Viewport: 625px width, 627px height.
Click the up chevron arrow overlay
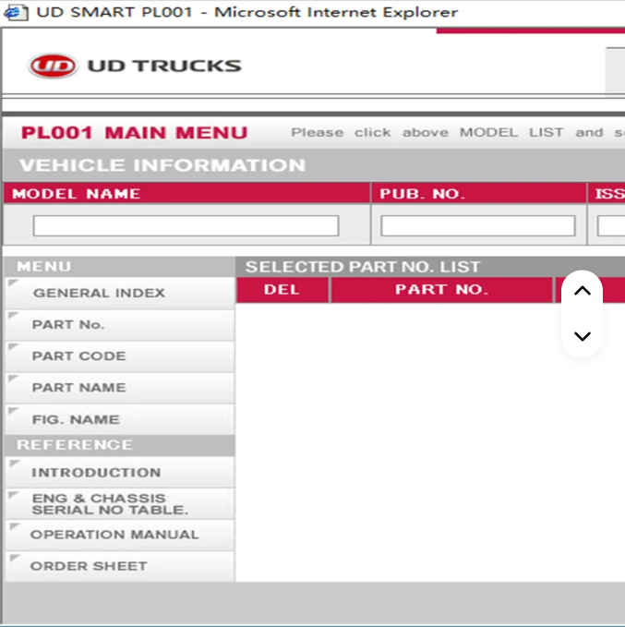(x=583, y=291)
